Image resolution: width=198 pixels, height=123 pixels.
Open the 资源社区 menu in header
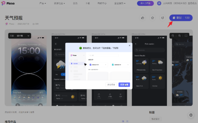click(59, 3)
